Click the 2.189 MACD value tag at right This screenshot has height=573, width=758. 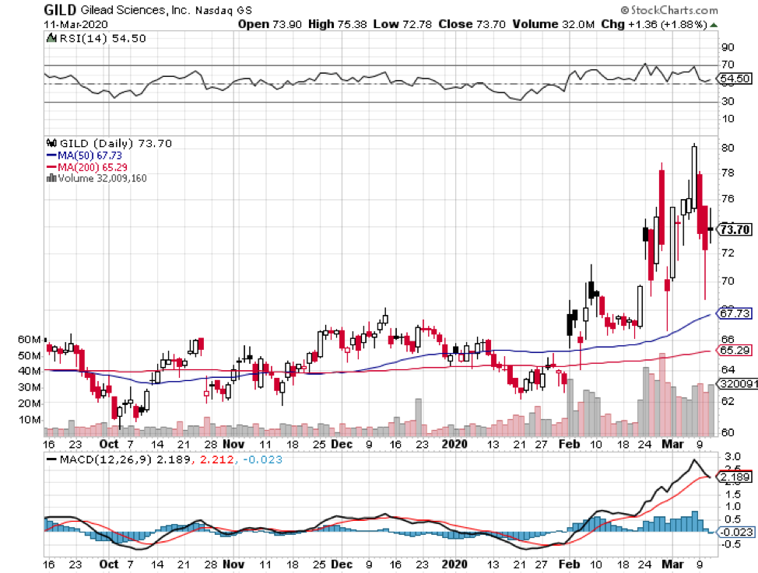(735, 477)
